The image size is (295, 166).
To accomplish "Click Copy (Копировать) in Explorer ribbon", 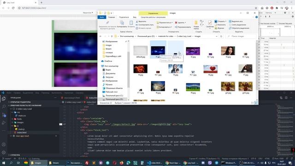I will click(122, 24).
